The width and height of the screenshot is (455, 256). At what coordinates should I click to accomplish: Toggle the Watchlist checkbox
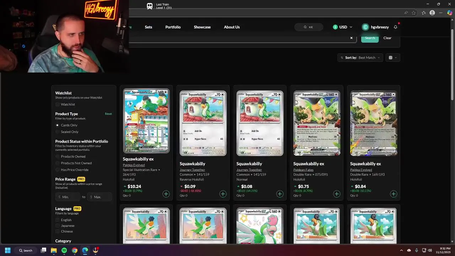58,105
